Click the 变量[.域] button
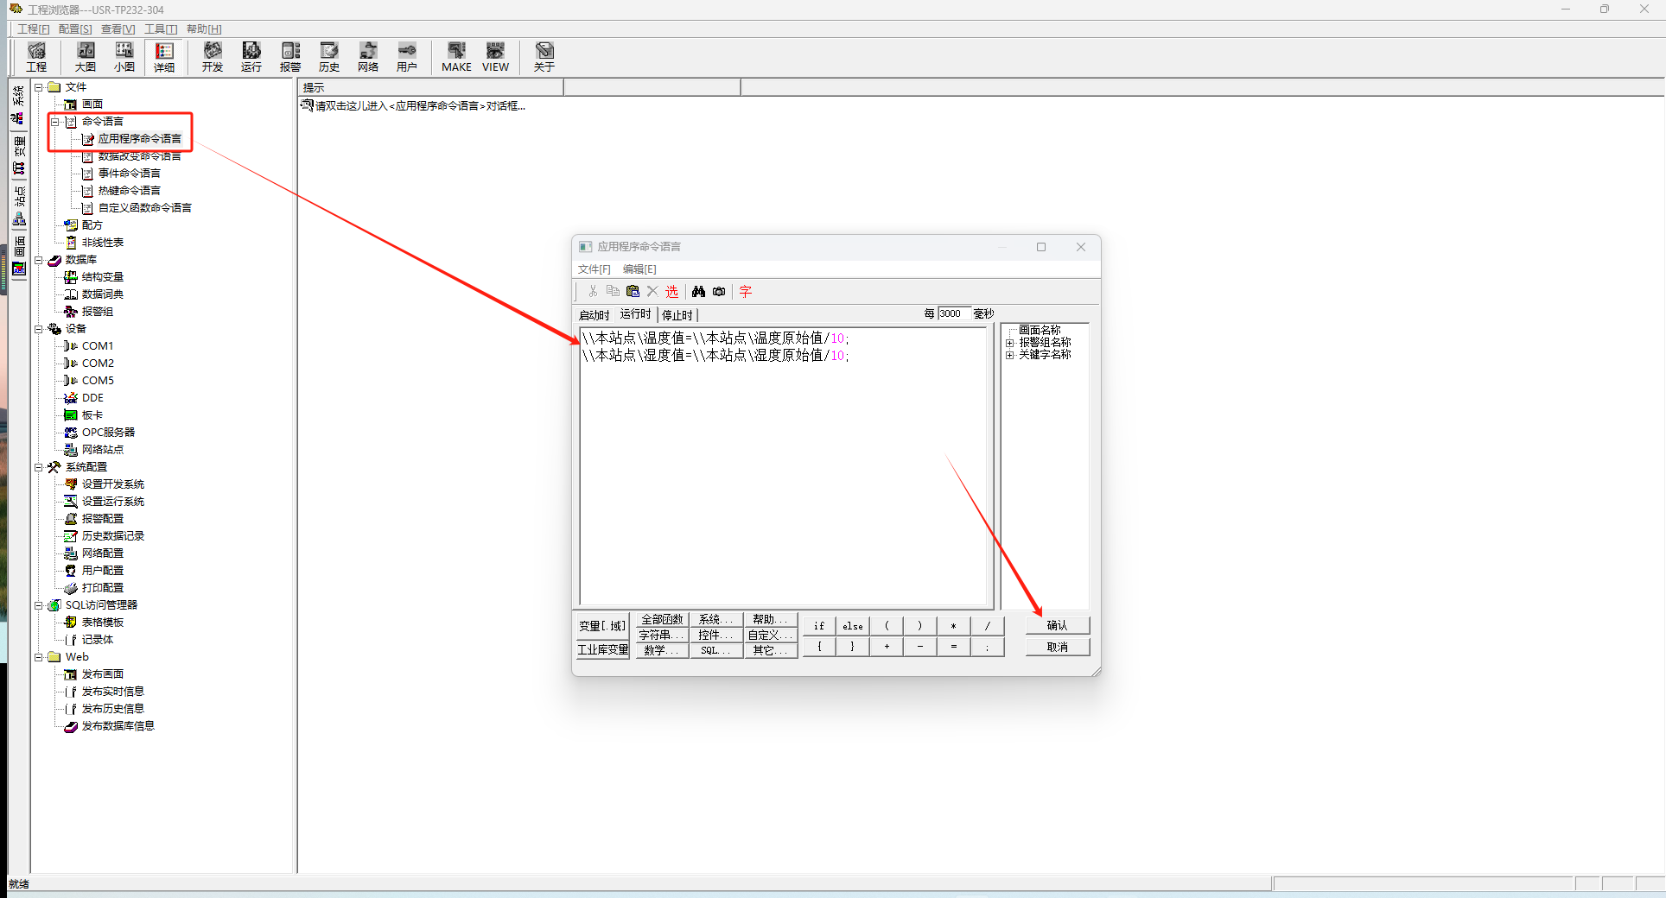The image size is (1666, 898). [x=603, y=626]
